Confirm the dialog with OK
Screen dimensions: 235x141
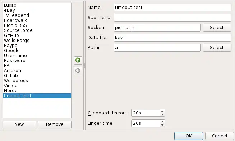pyautogui.click(x=189, y=136)
